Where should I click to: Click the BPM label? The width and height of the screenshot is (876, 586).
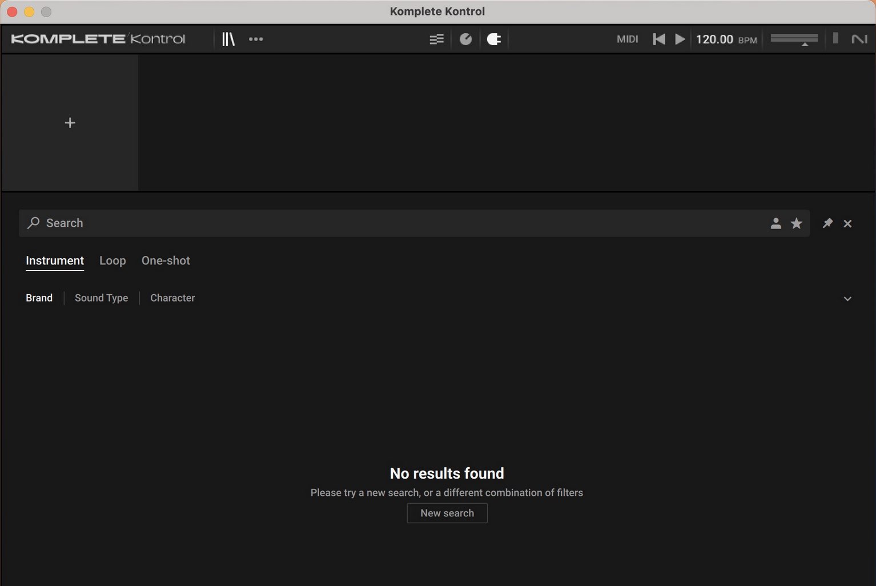coord(748,40)
